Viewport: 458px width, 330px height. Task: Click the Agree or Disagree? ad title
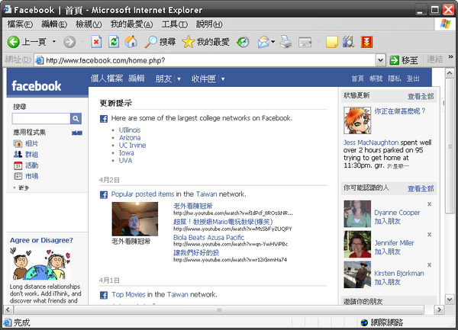tap(41, 240)
